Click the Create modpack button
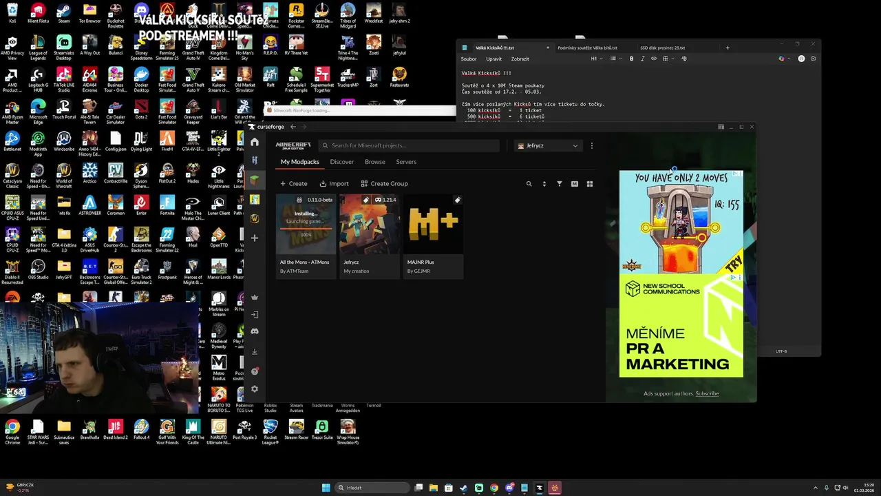 tap(294, 184)
